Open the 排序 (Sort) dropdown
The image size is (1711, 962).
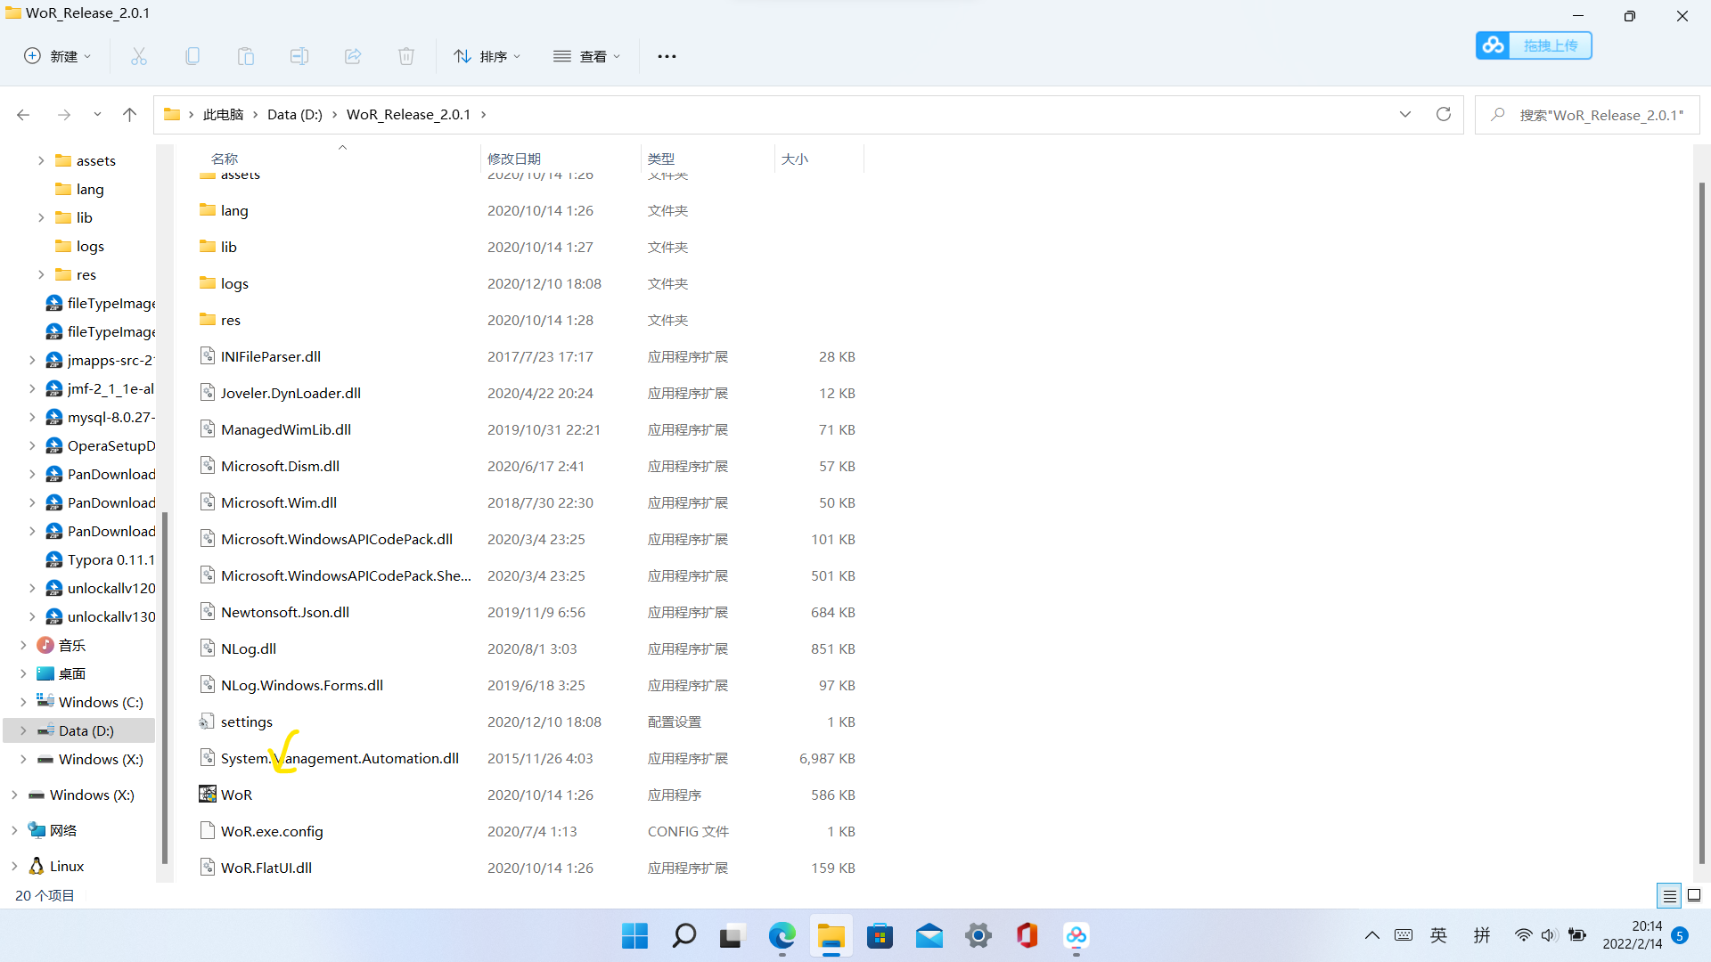point(487,55)
